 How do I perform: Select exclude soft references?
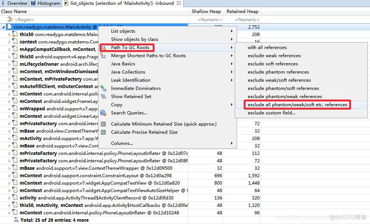(x=301, y=64)
